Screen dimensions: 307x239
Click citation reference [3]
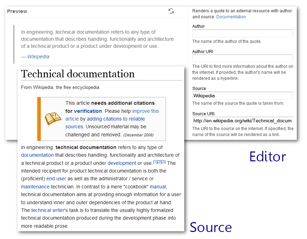tap(164, 162)
